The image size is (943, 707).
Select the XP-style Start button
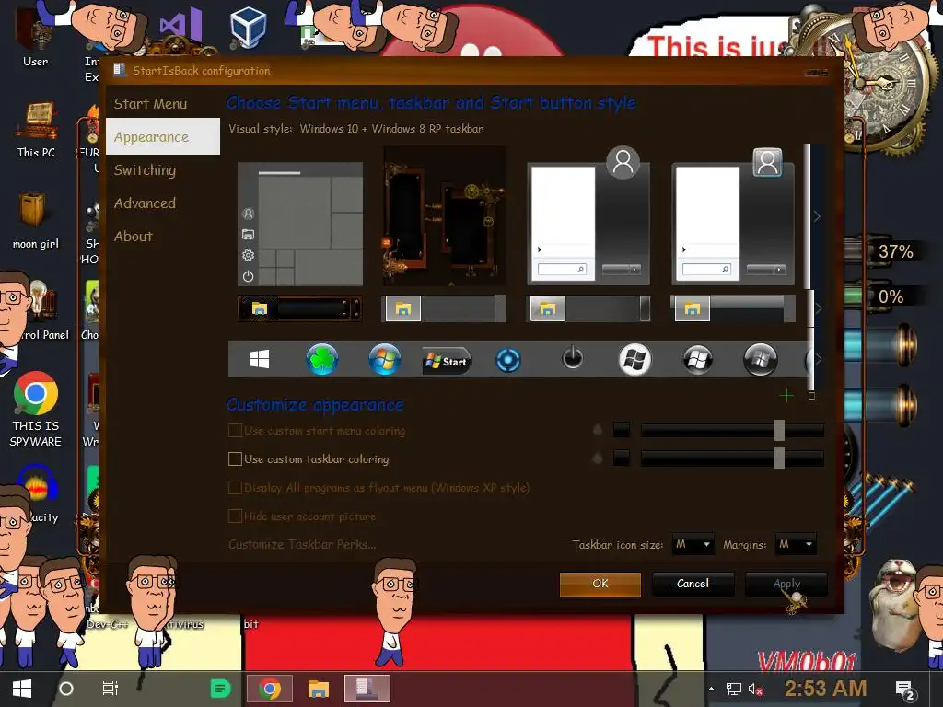point(447,361)
